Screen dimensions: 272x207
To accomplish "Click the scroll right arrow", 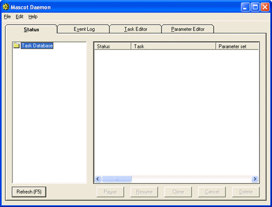I will [x=255, y=179].
